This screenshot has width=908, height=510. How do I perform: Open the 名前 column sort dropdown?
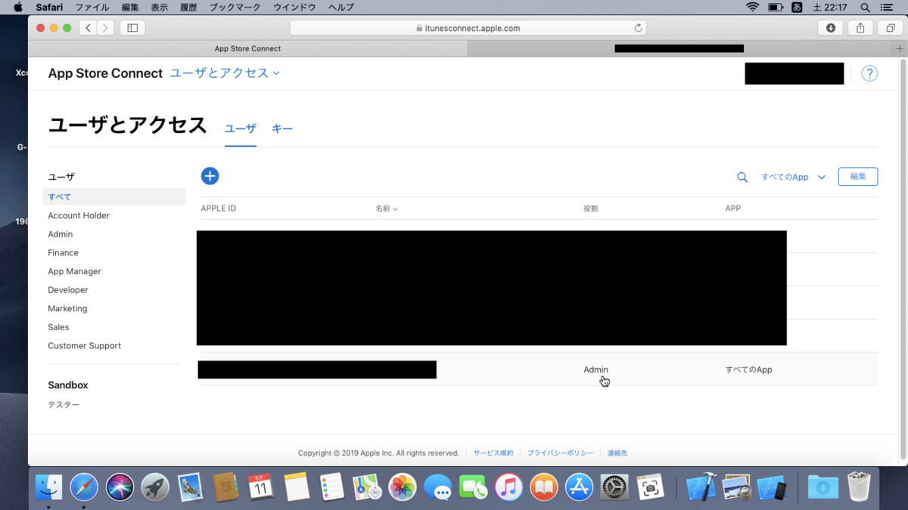[387, 208]
